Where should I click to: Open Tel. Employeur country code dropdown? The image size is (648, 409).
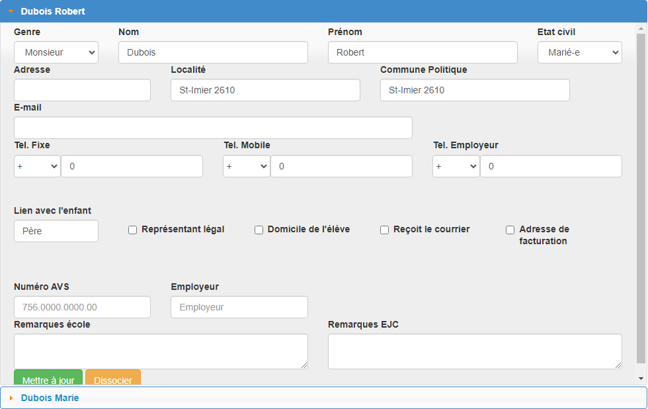[x=456, y=166]
